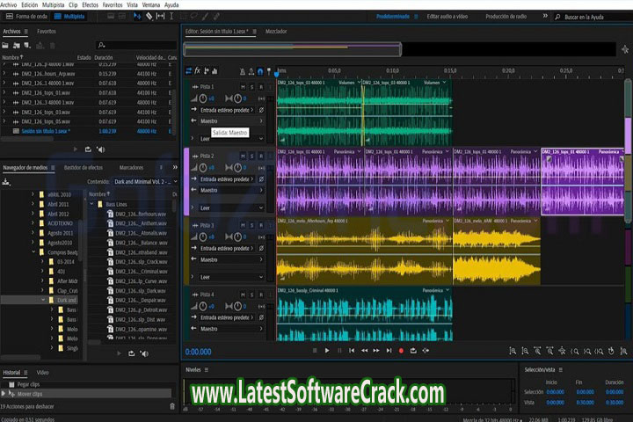Toggle loop playback in transport
633x422 pixels.
point(413,351)
